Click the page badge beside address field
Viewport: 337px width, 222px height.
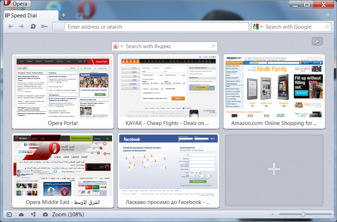coord(59,27)
